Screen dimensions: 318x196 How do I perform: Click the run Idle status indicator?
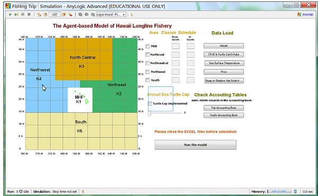point(24,192)
